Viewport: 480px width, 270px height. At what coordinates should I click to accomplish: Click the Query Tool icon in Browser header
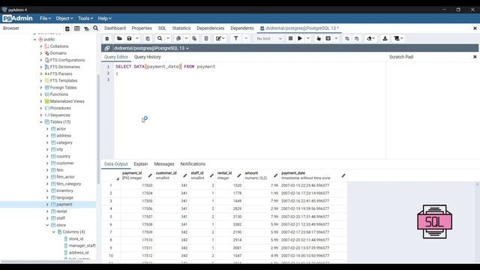(67, 28)
